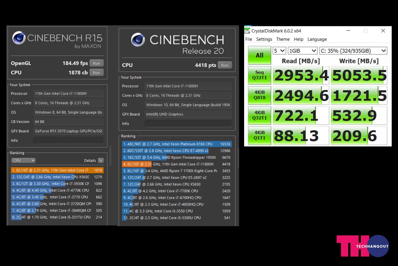Select the Core i7-7700K ranking row
Screen dimensions: 398x266
(177, 191)
